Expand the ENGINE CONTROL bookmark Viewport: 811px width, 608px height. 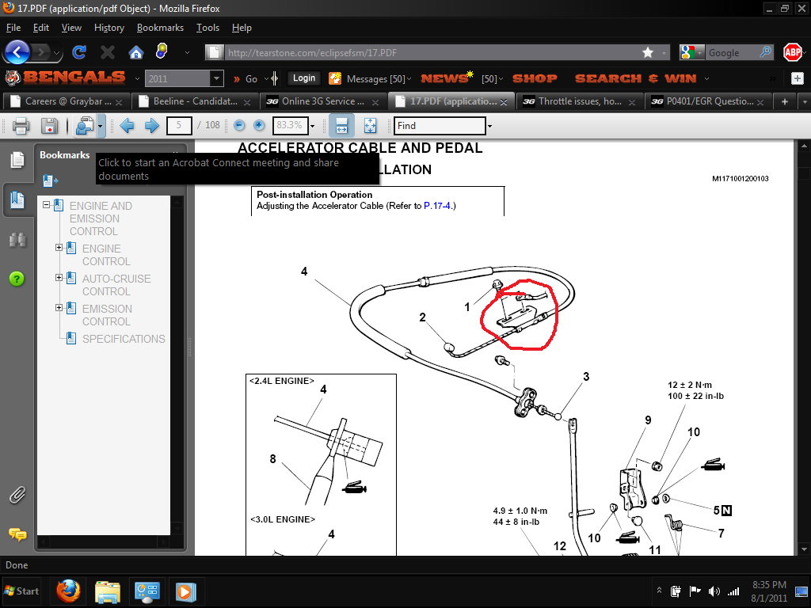tap(59, 249)
